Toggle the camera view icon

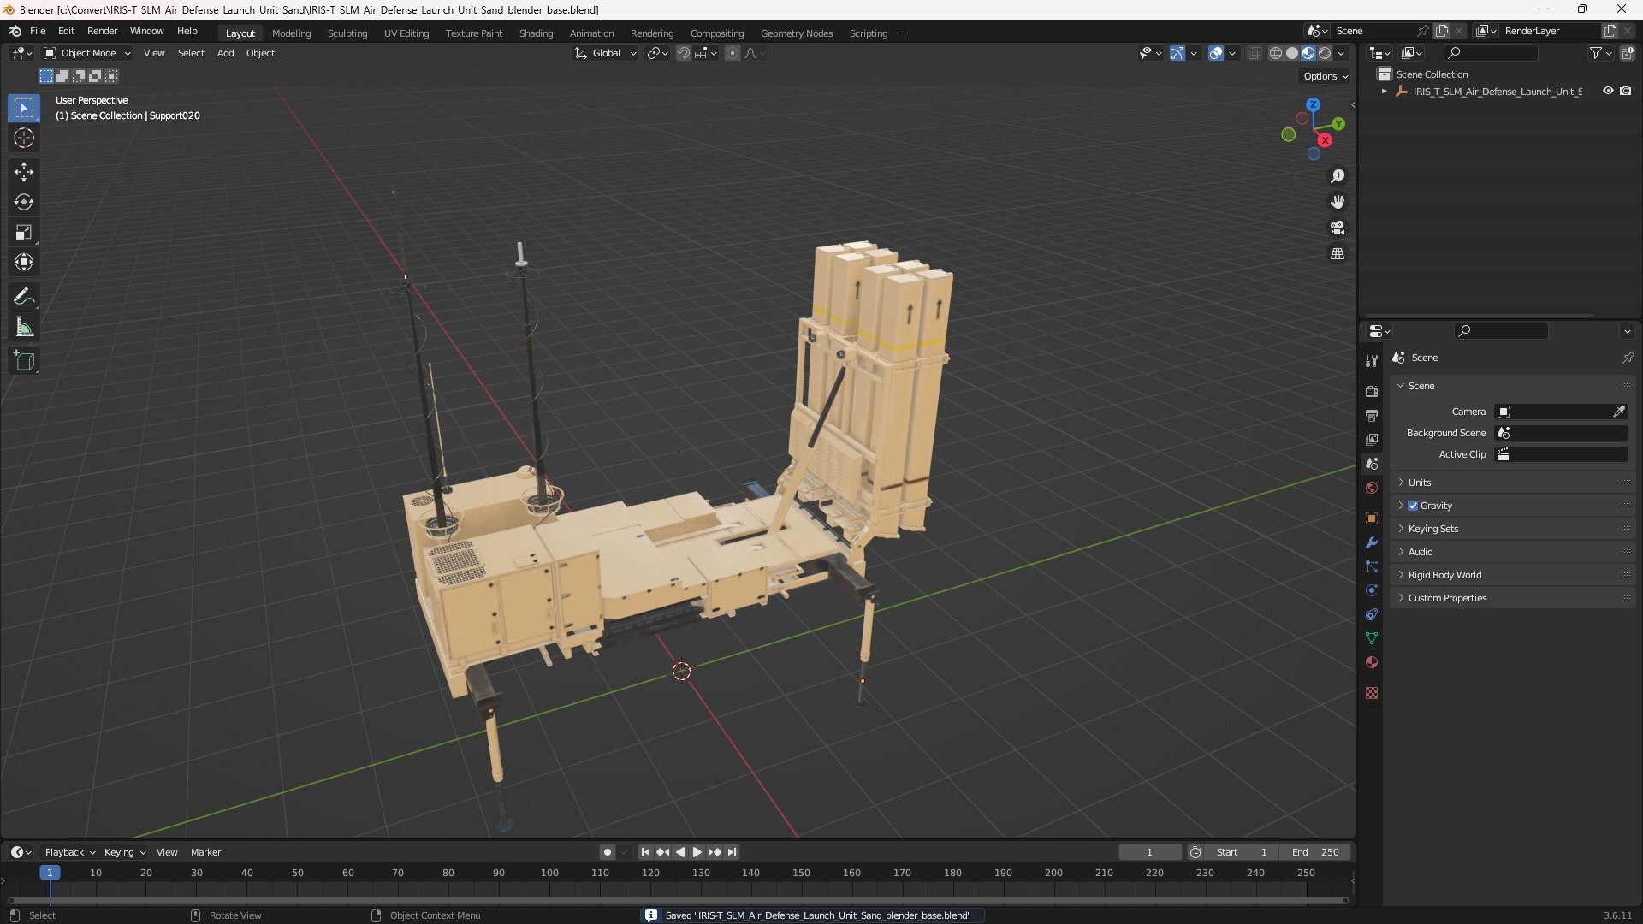click(1338, 228)
